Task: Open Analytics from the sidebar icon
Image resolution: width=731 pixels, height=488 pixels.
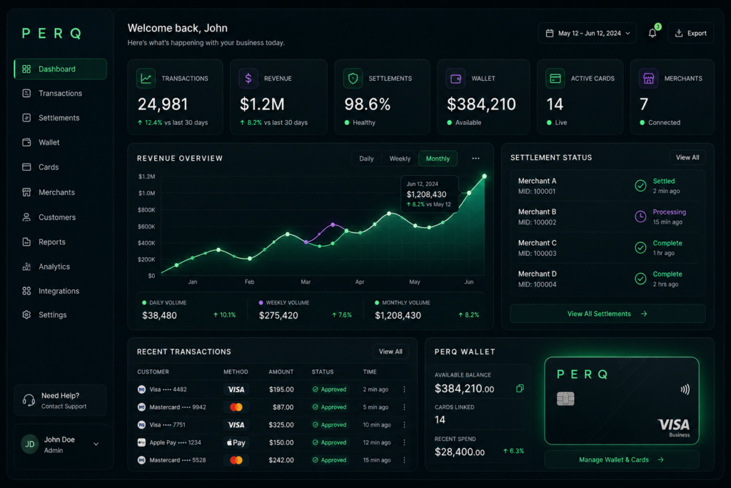Action: point(26,267)
